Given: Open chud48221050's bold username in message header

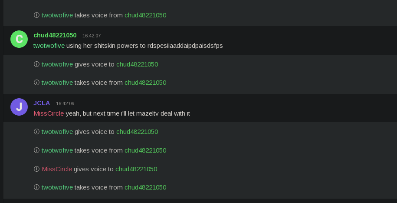Looking at the screenshot, I should coord(55,35).
